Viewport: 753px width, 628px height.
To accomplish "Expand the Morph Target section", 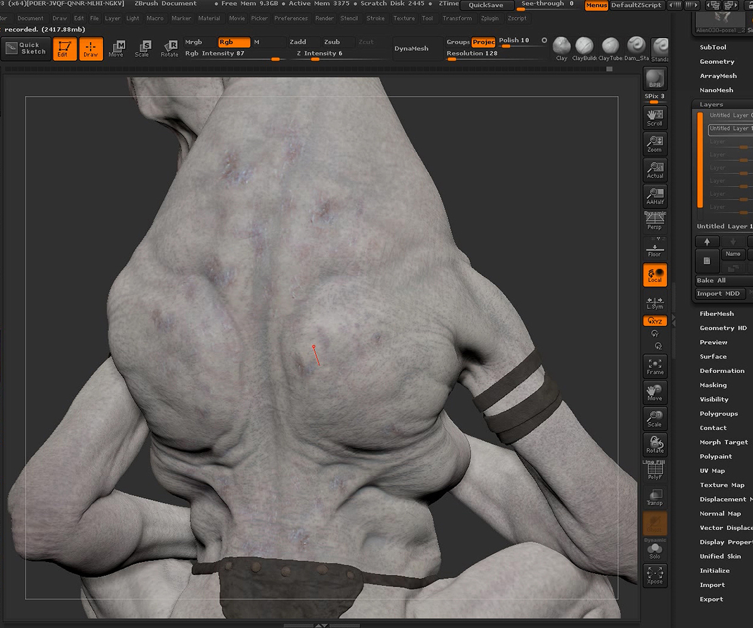I will click(x=724, y=442).
